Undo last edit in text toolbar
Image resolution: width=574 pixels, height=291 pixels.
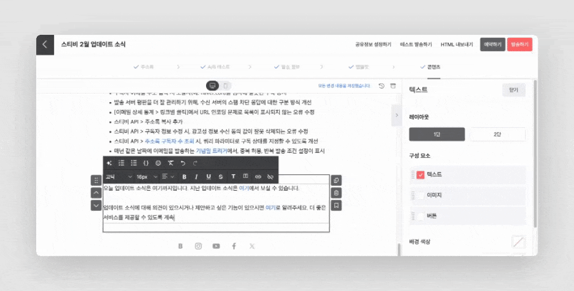pyautogui.click(x=183, y=163)
